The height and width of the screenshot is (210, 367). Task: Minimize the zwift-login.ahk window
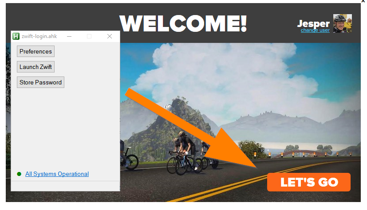pyautogui.click(x=69, y=36)
